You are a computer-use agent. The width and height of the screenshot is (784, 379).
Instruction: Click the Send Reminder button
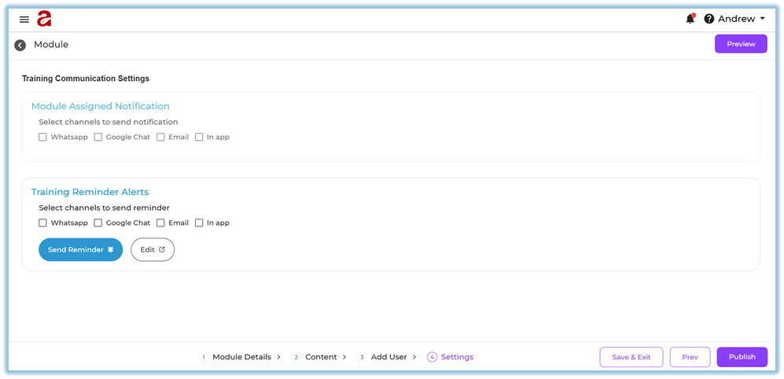pos(80,249)
